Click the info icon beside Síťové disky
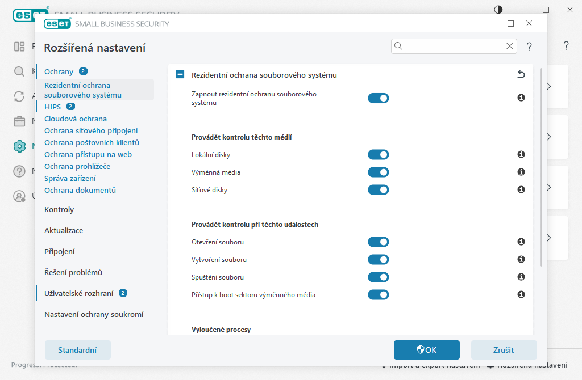The height and width of the screenshot is (380, 582). pos(521,190)
